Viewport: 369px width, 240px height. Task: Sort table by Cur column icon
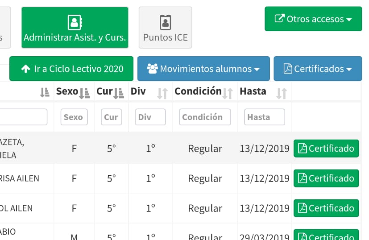[119, 93]
